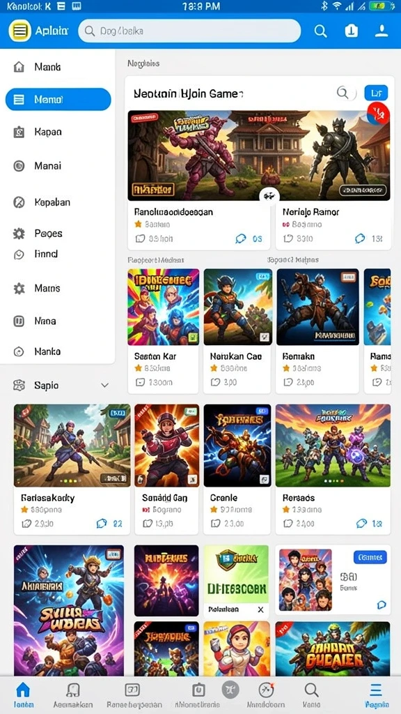Screen dimensions: 401x714
Task: Click the comment icon on Rersads card
Action: (361, 524)
